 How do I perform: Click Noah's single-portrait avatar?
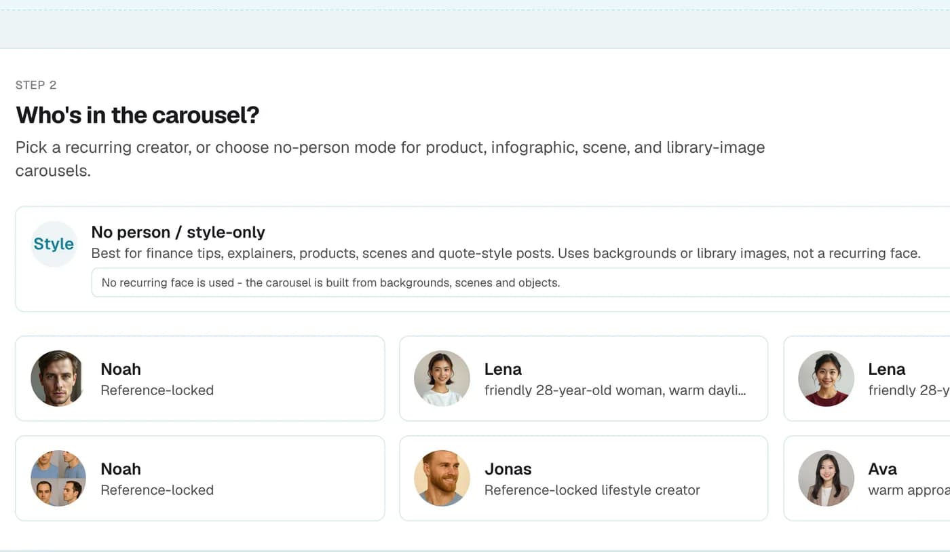coord(58,378)
